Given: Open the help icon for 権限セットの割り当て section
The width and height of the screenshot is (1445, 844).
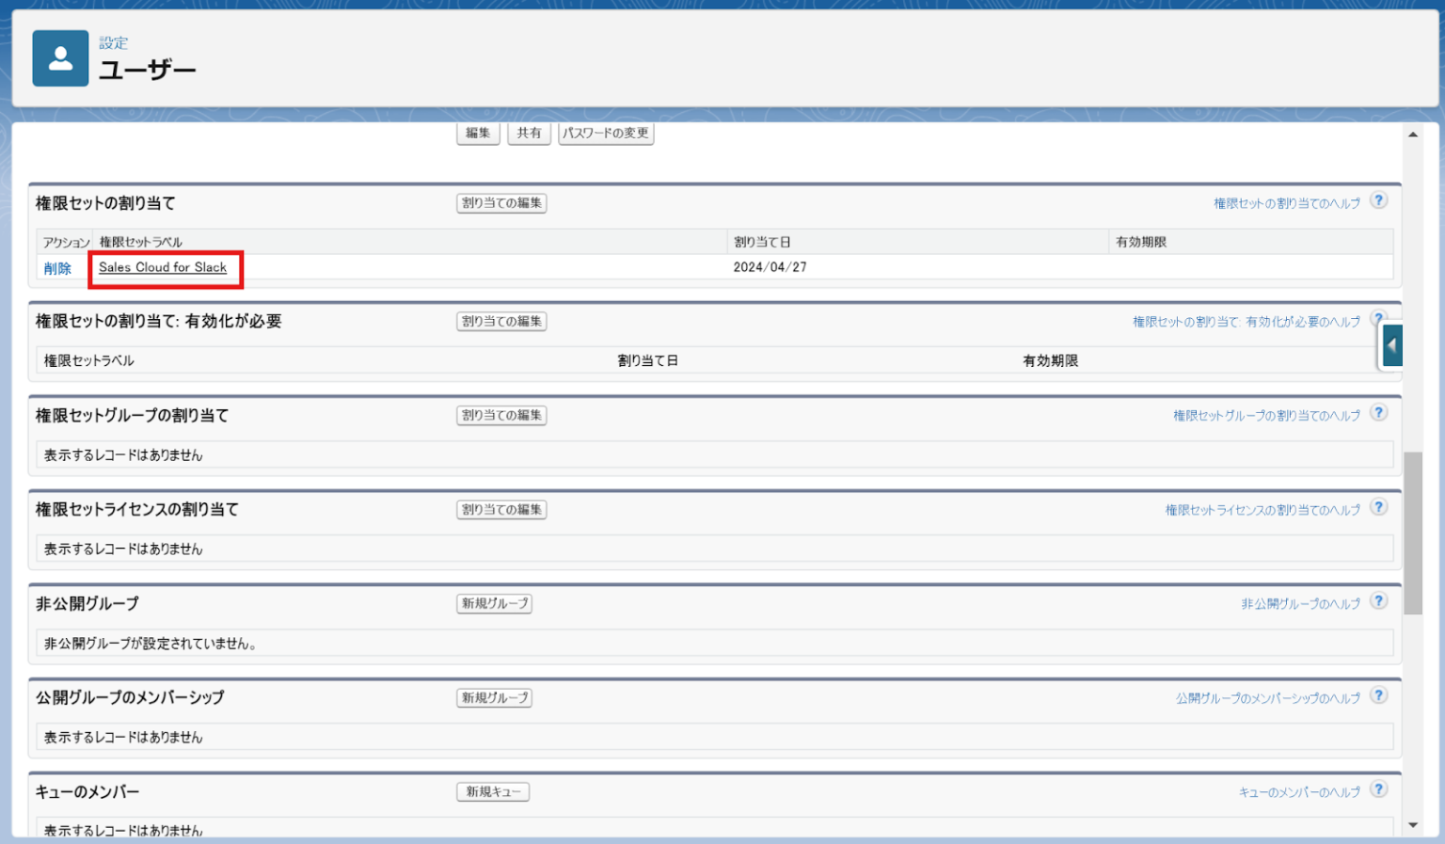Looking at the screenshot, I should pos(1379,200).
